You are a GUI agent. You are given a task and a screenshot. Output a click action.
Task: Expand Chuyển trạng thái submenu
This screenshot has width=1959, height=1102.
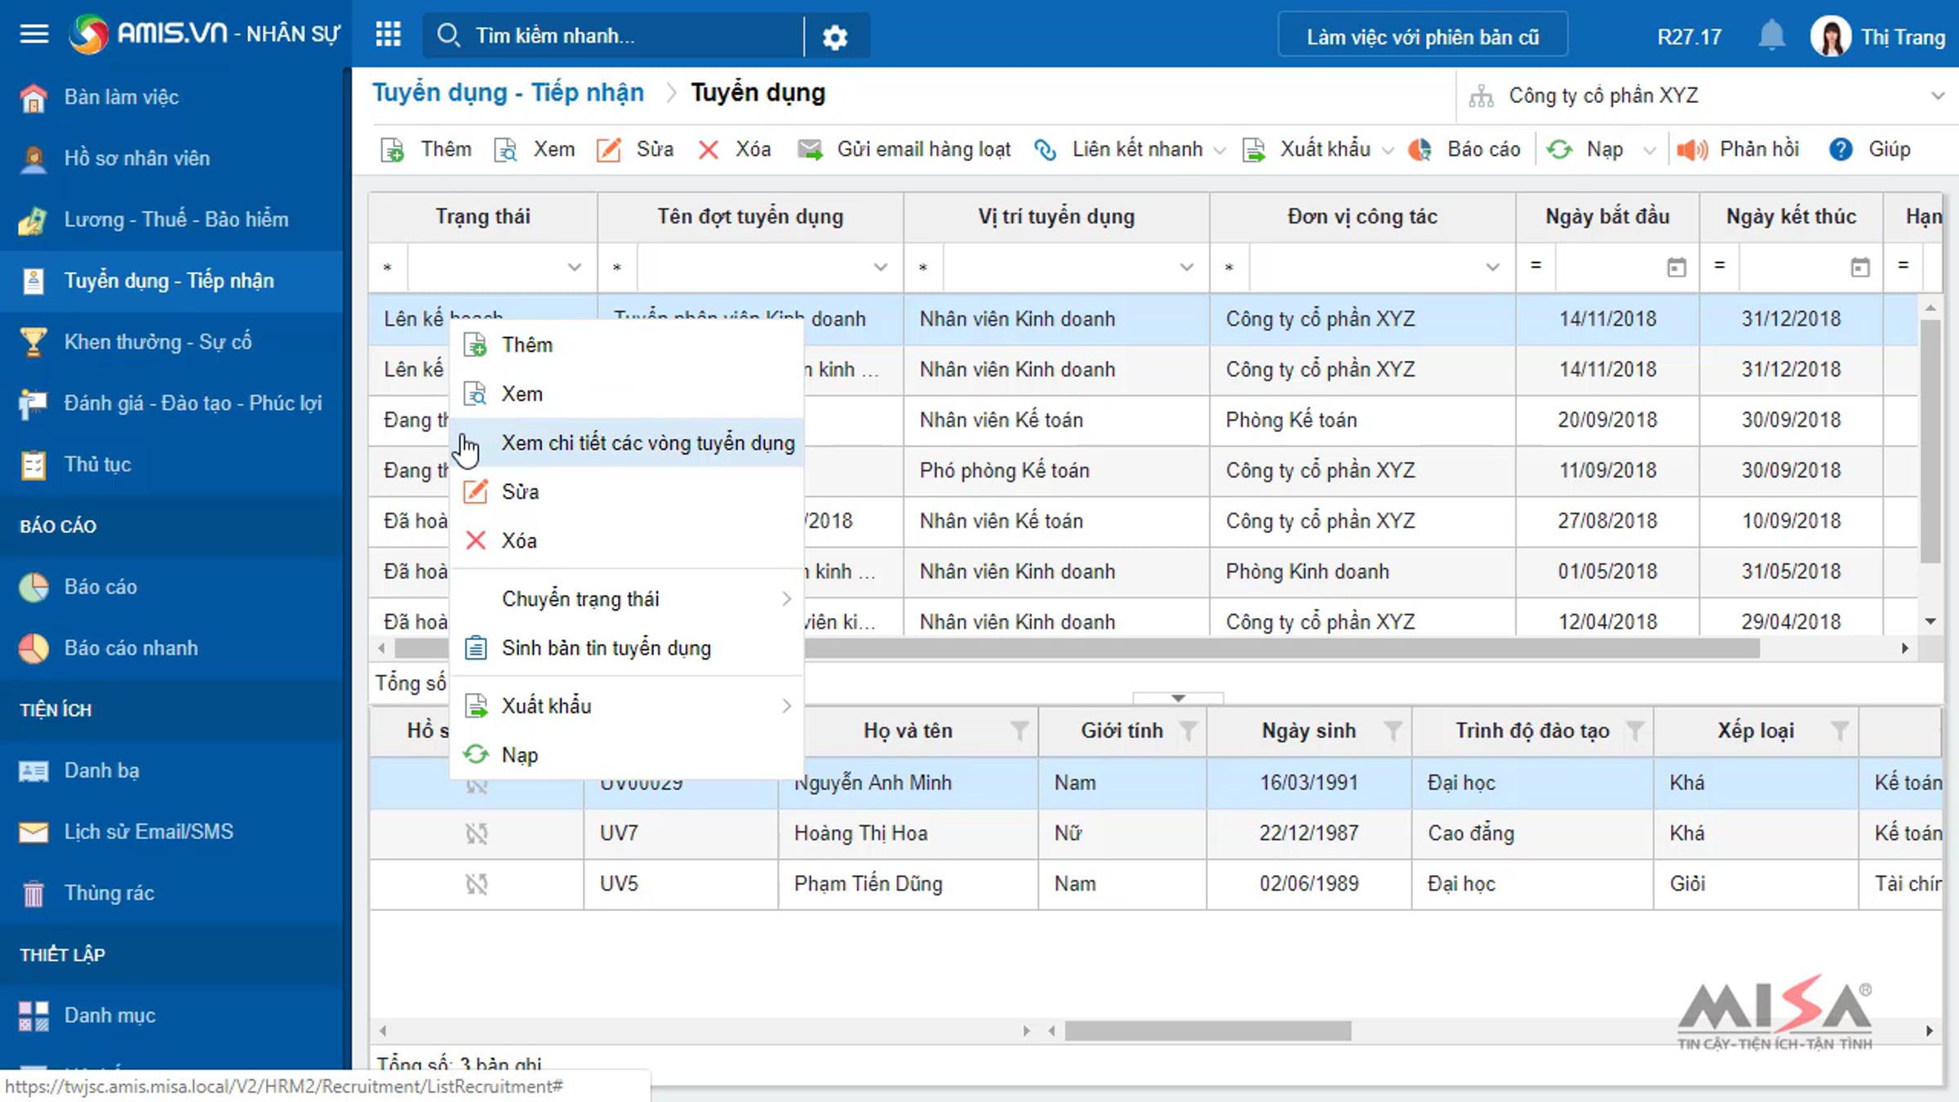pos(626,599)
